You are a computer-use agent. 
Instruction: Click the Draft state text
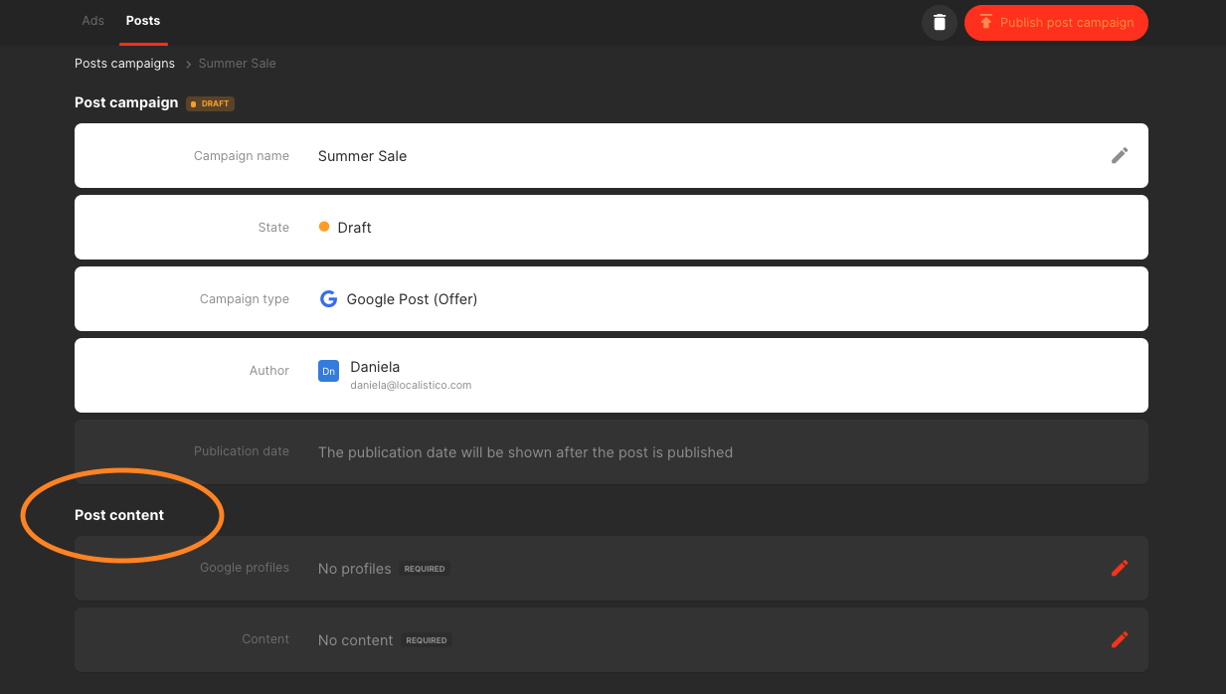tap(354, 228)
